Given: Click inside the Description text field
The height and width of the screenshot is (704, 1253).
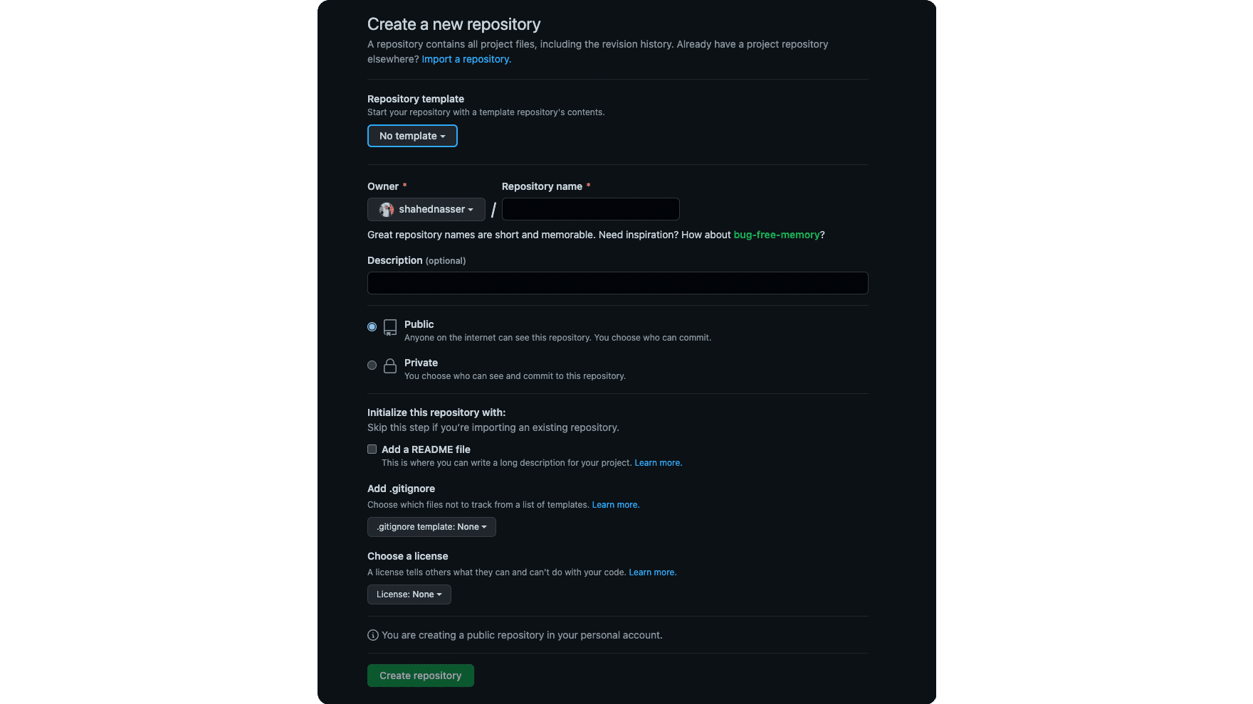Looking at the screenshot, I should [617, 283].
